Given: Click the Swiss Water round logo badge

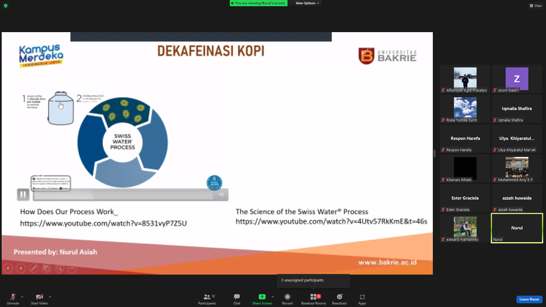Looking at the screenshot, I should coord(214,183).
